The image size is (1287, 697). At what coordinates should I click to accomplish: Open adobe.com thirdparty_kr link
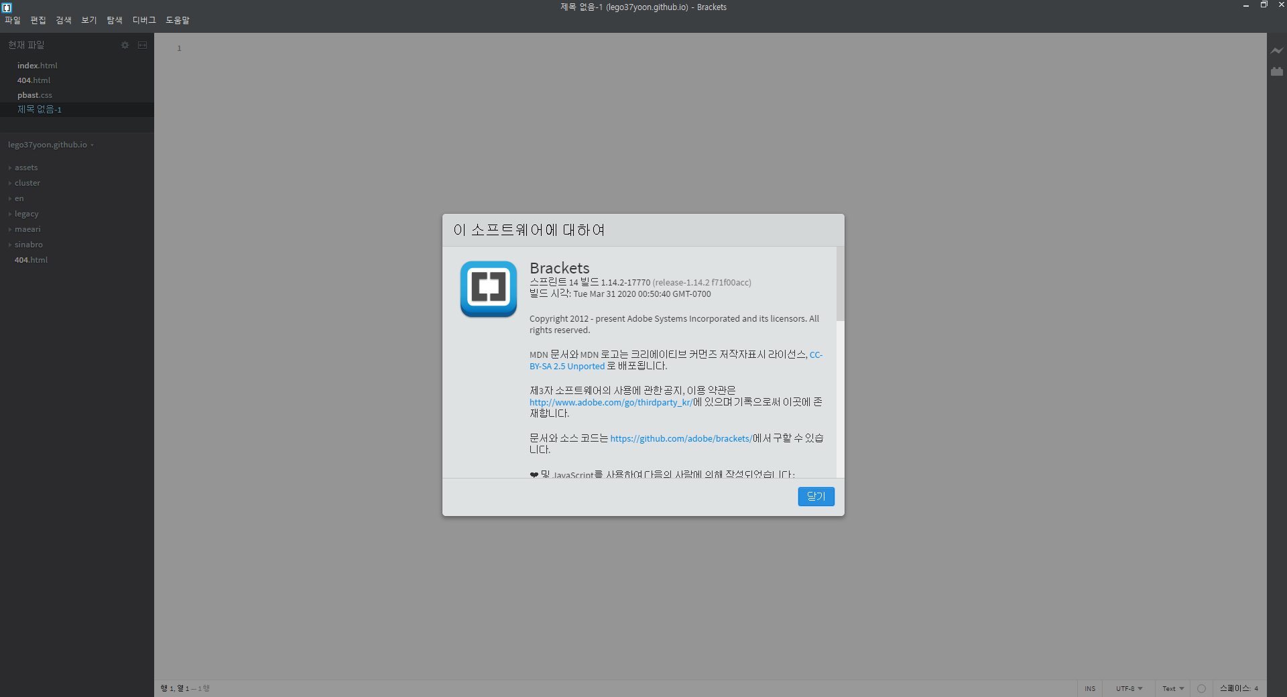[611, 402]
